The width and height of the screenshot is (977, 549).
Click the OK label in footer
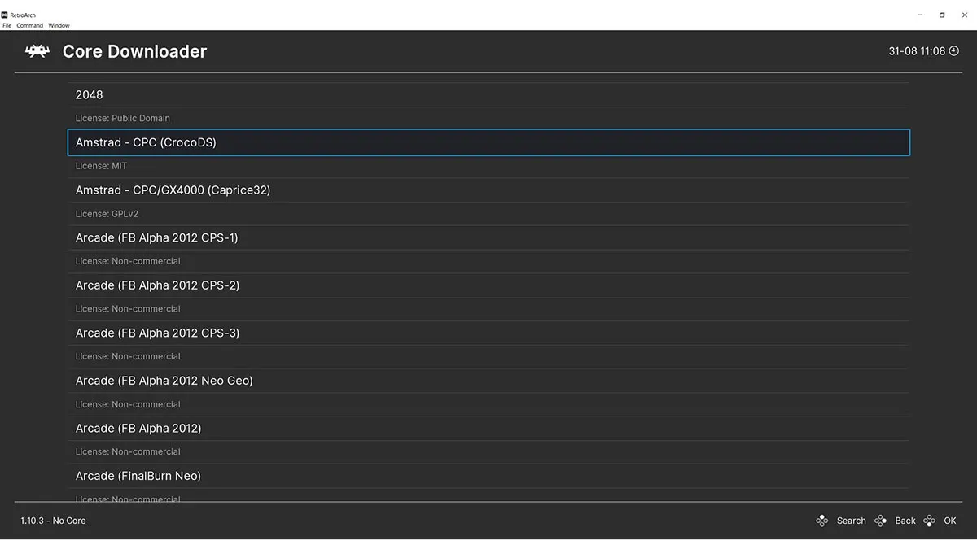pyautogui.click(x=950, y=521)
